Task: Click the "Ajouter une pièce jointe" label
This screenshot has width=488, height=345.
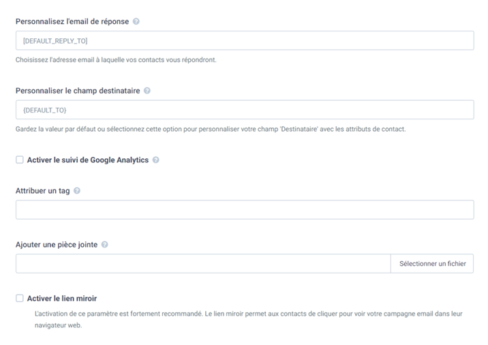Action: click(57, 245)
